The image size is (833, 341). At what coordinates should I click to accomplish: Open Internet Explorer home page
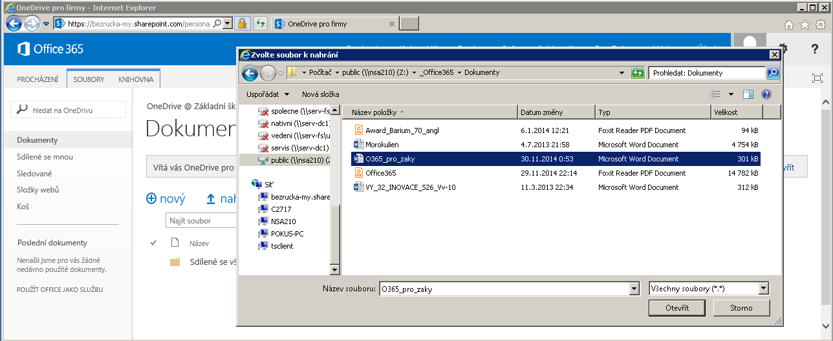(789, 25)
